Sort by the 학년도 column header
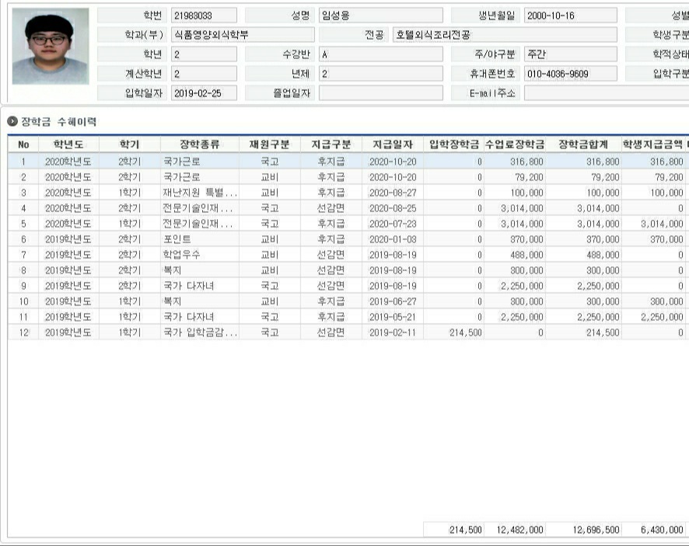The height and width of the screenshot is (546, 689). 68,144
